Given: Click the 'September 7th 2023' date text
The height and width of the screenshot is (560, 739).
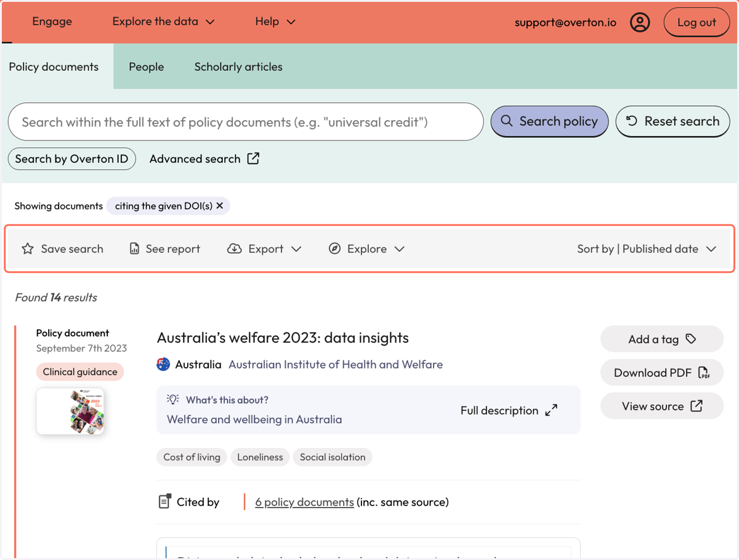Looking at the screenshot, I should point(81,348).
